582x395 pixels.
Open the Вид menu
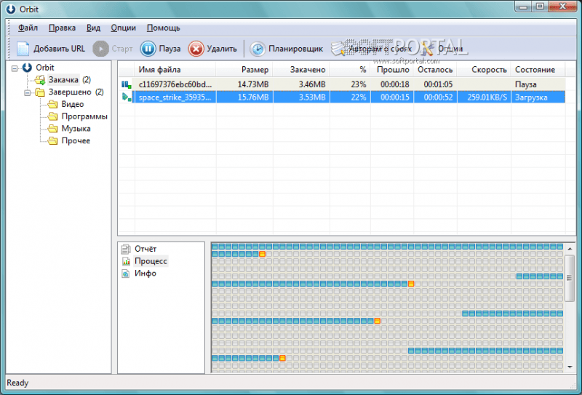coord(94,28)
